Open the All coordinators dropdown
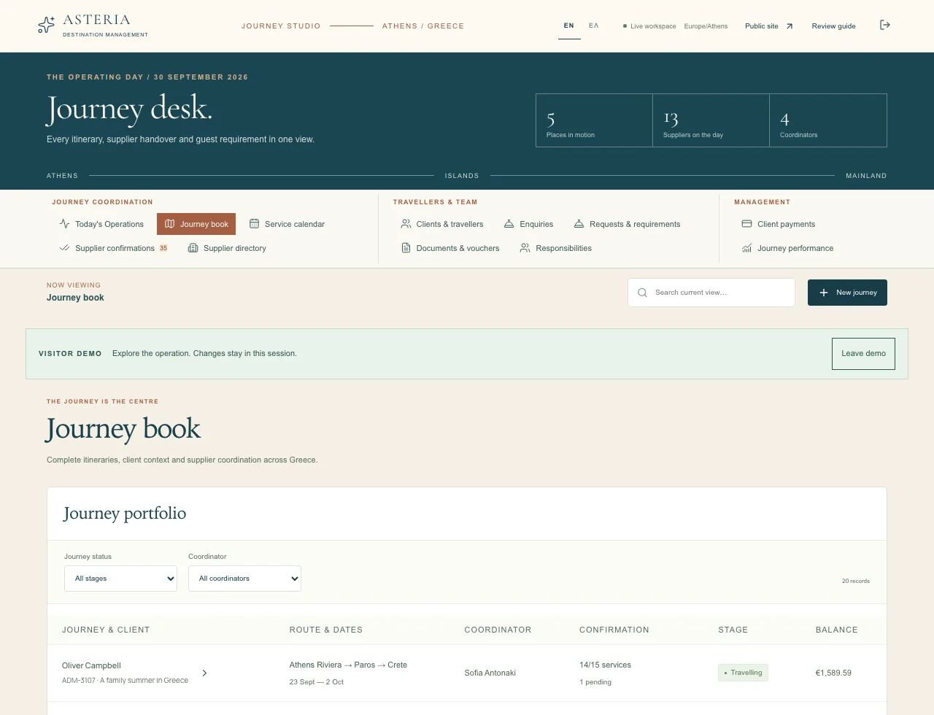Screen dimensions: 934x715 click(x=245, y=579)
